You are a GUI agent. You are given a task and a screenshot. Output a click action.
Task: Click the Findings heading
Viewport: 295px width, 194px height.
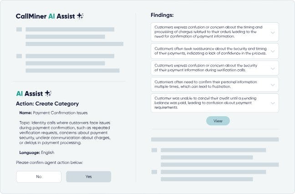pos(163,15)
